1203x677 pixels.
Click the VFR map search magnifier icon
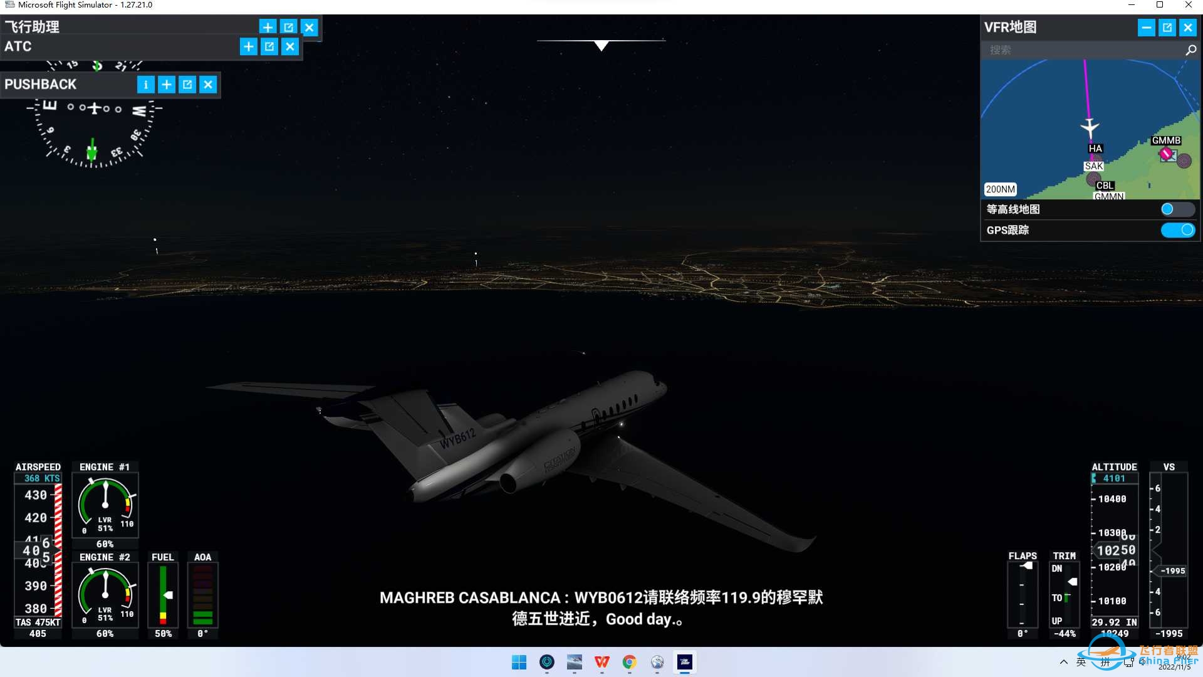[1190, 50]
